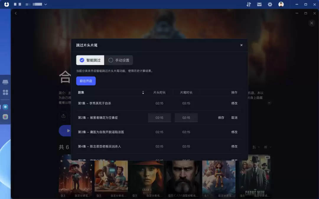Open the blue circular app icon in the dock
Image resolution: width=319 pixels, height=199 pixels.
coord(5,107)
